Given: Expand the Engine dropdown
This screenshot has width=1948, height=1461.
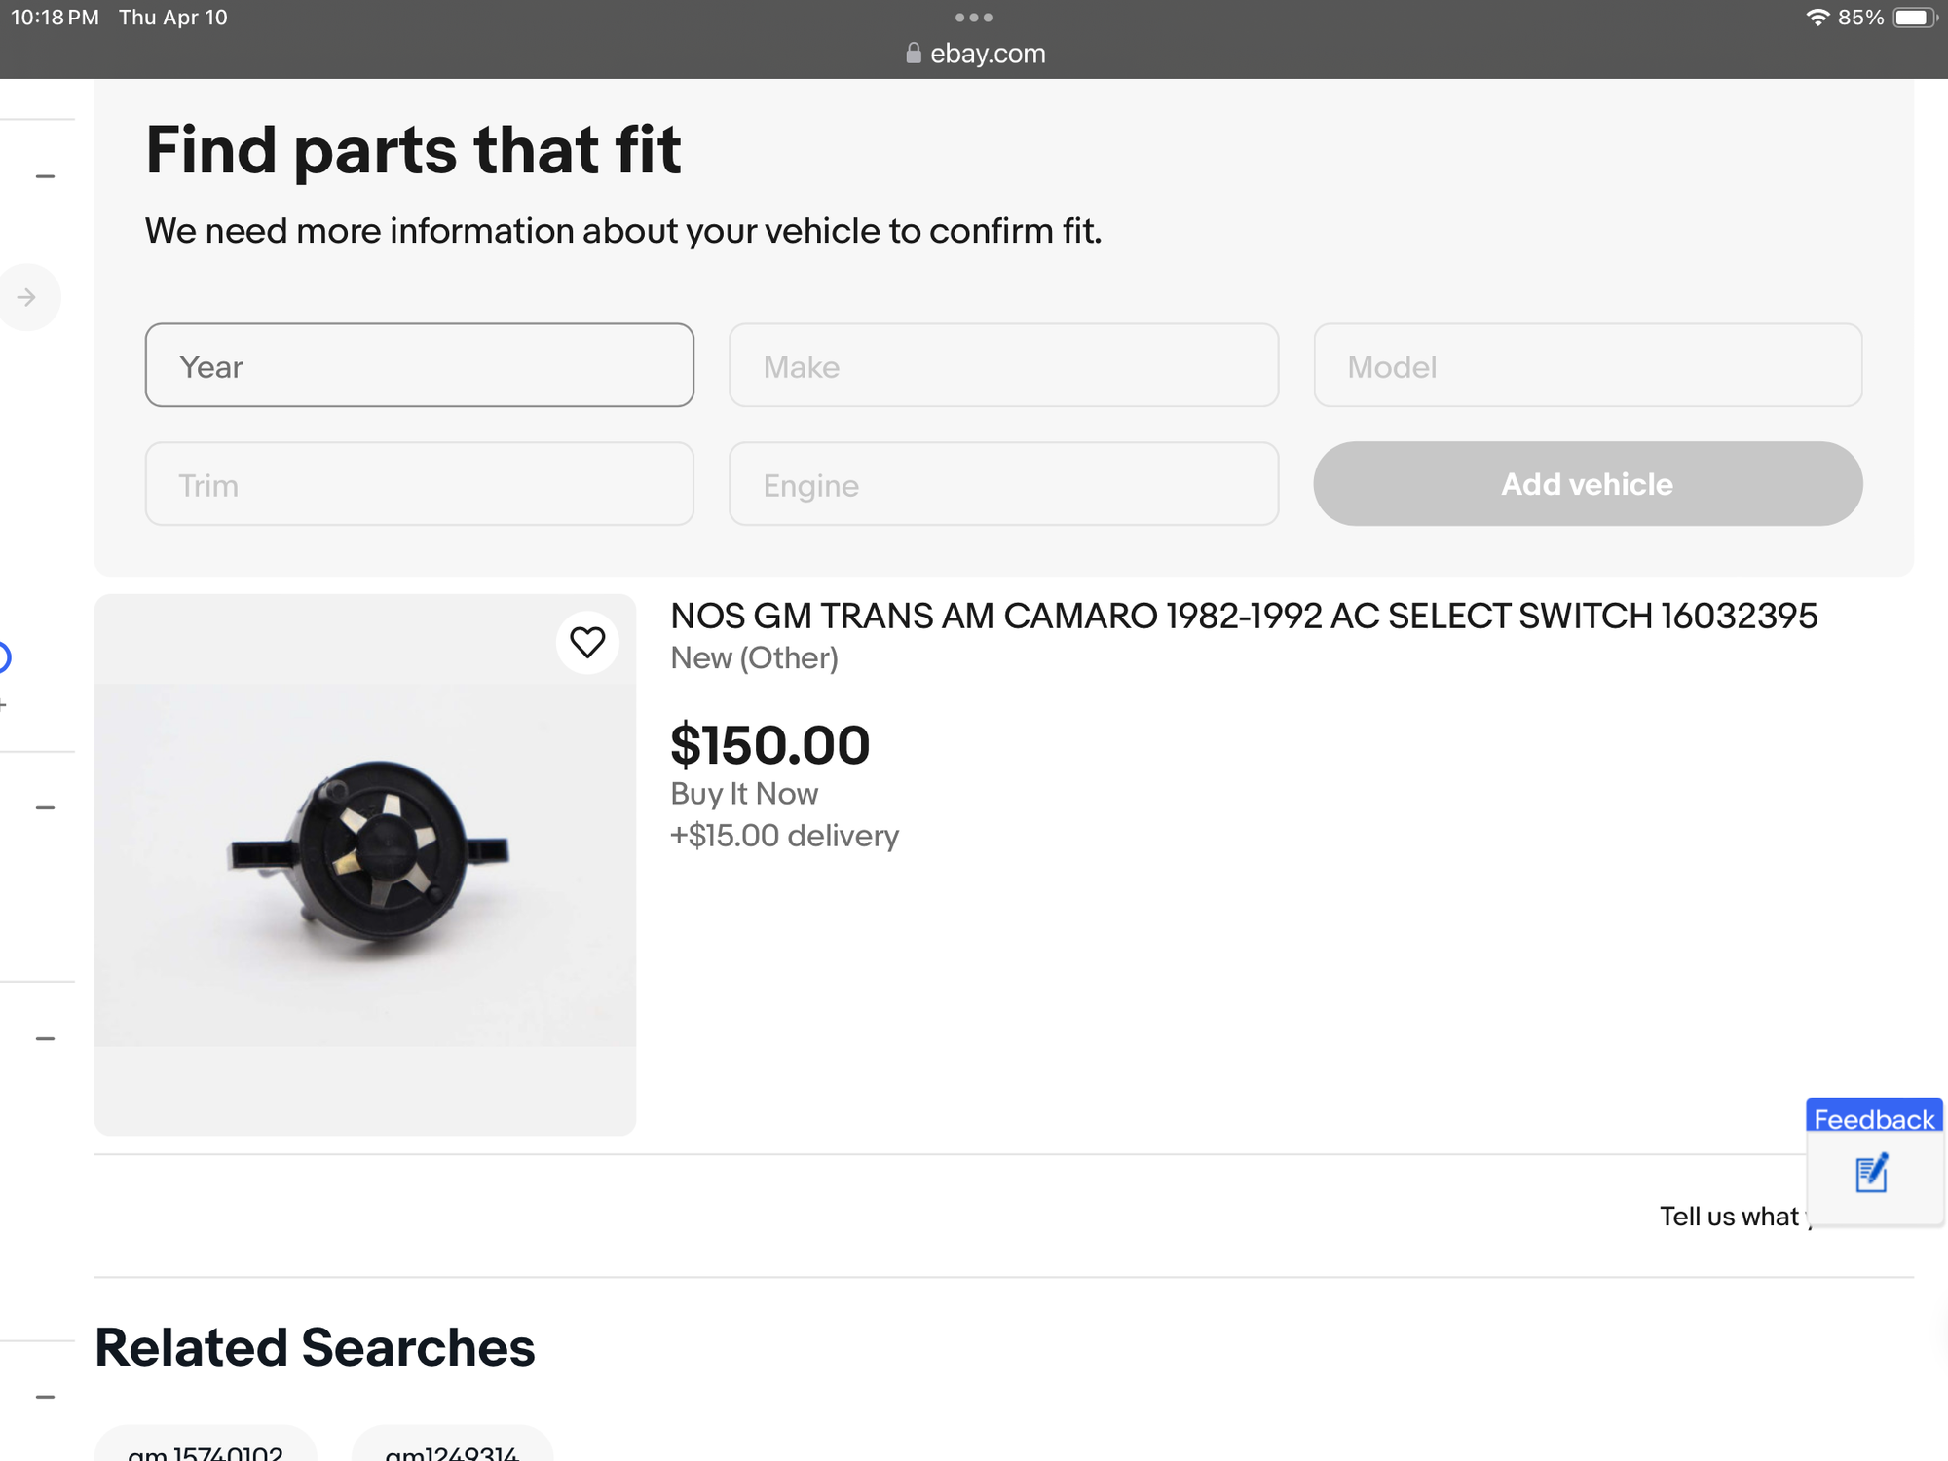Looking at the screenshot, I should [x=1003, y=485].
